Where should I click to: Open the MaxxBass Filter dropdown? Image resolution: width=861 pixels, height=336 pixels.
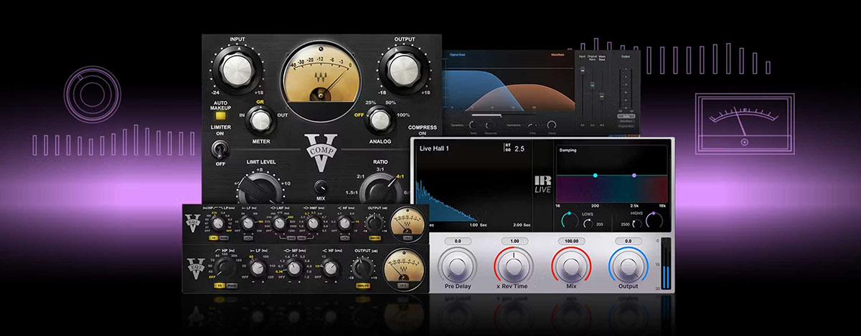coord(533,125)
